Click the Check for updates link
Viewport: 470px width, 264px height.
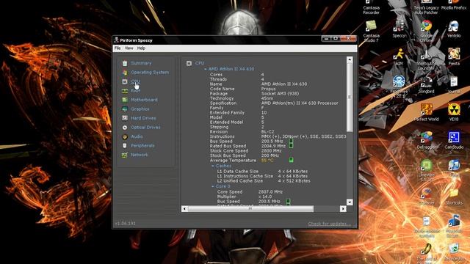pyautogui.click(x=329, y=224)
